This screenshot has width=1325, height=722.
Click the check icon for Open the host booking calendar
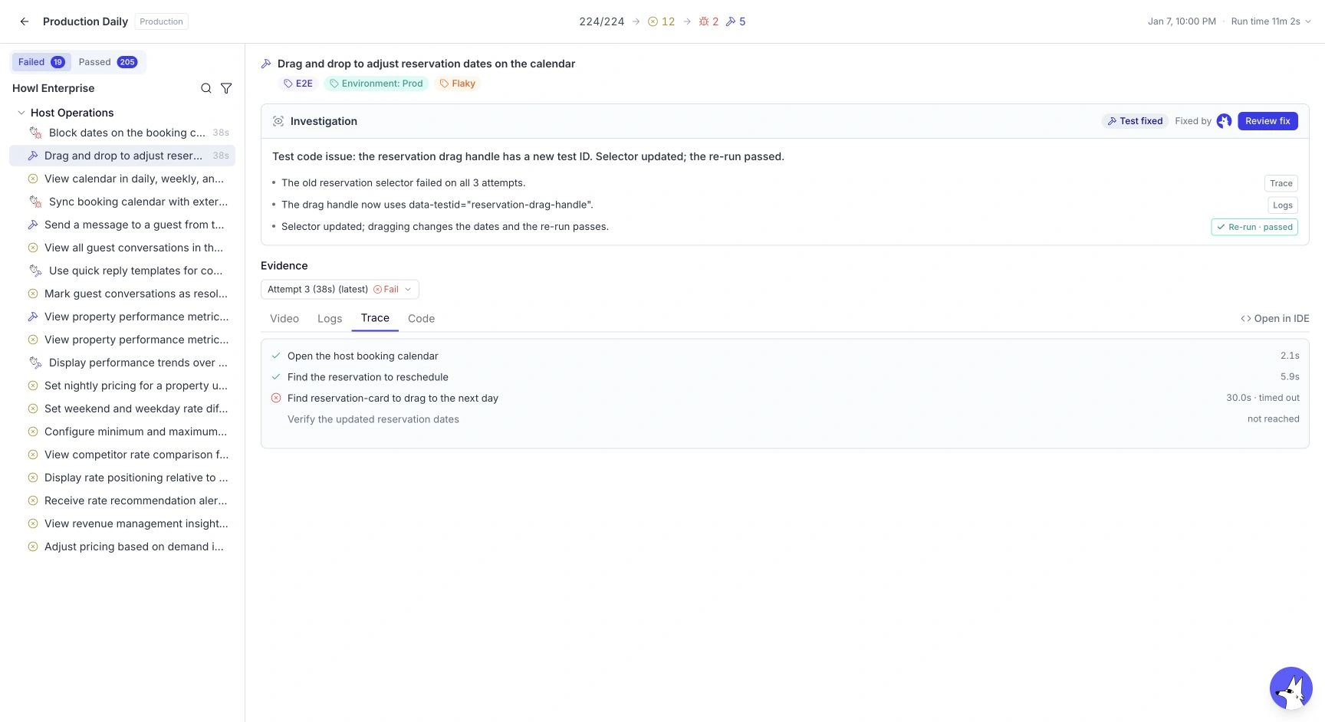276,356
